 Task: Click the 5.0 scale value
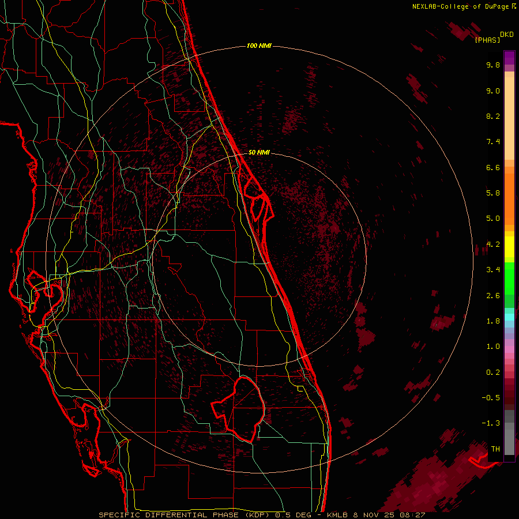click(493, 219)
